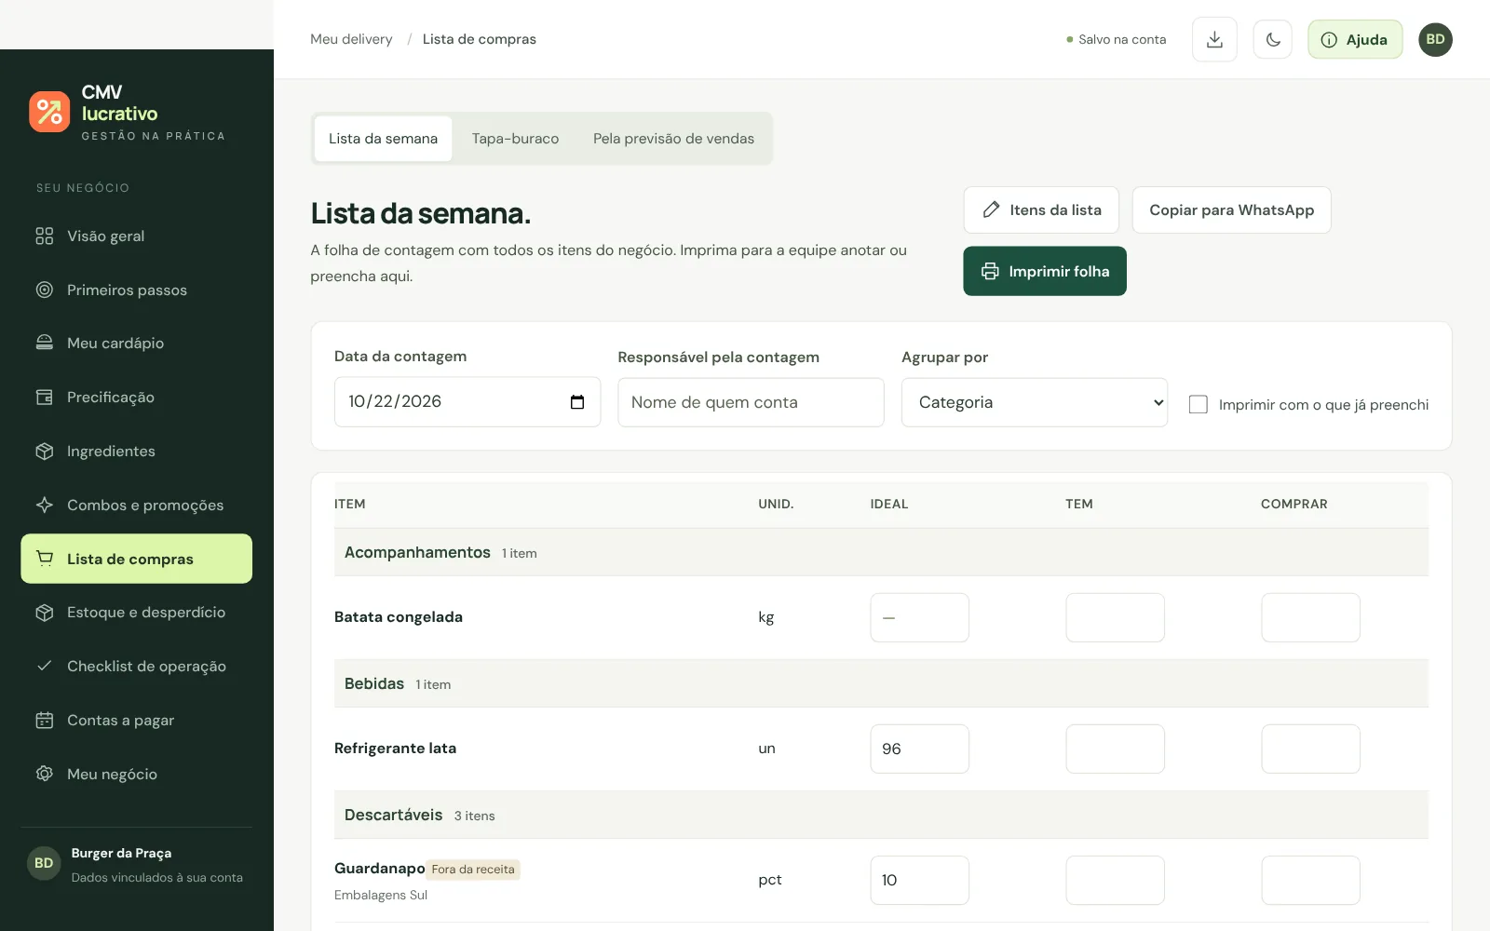Click the Data da contagem date field
The width and height of the screenshot is (1490, 931).
[467, 402]
